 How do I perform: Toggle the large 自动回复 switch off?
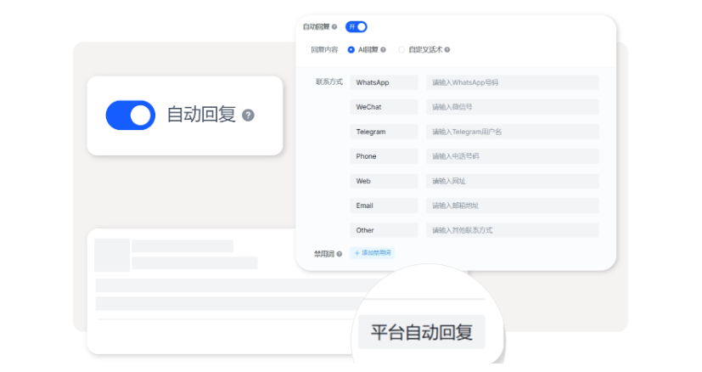click(130, 116)
